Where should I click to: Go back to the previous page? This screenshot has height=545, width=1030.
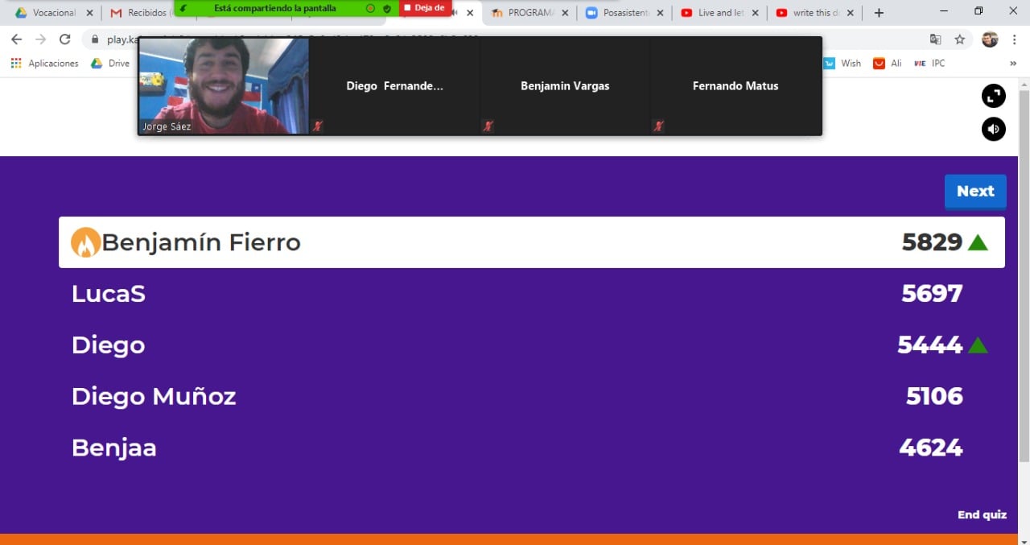click(x=16, y=39)
